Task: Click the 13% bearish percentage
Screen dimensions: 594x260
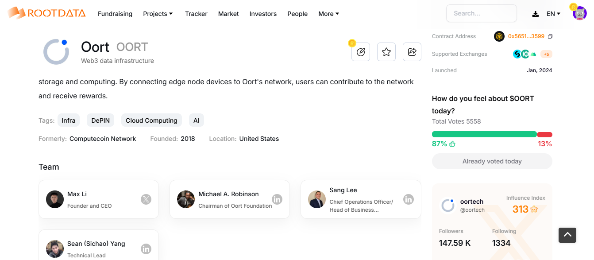Action: point(545,144)
